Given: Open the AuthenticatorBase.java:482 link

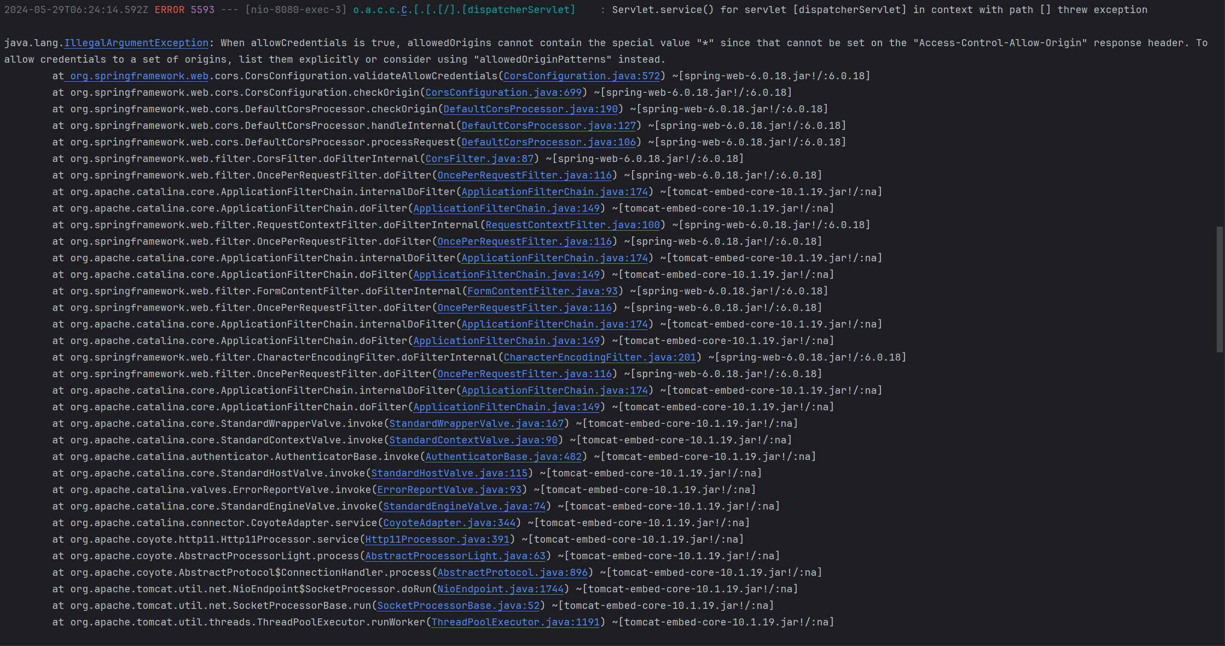Looking at the screenshot, I should click(503, 457).
